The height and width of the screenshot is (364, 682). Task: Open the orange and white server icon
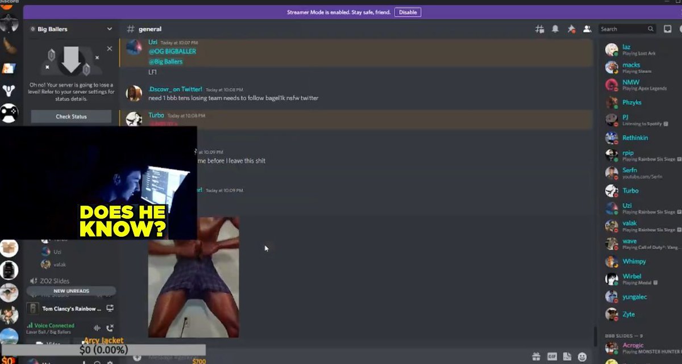coord(9,68)
